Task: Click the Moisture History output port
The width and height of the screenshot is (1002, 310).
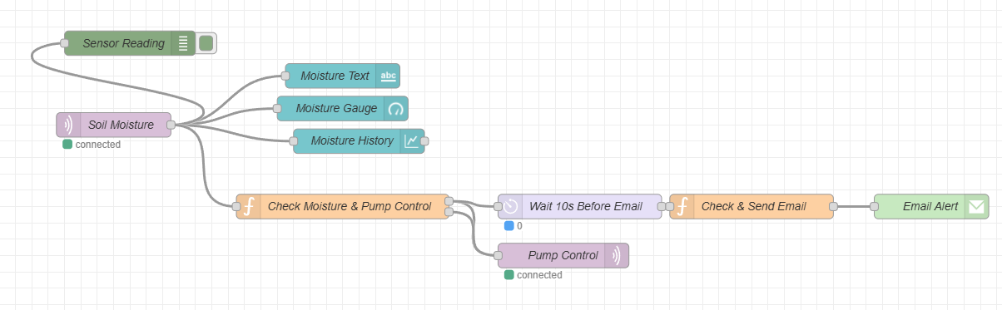Action: point(424,140)
